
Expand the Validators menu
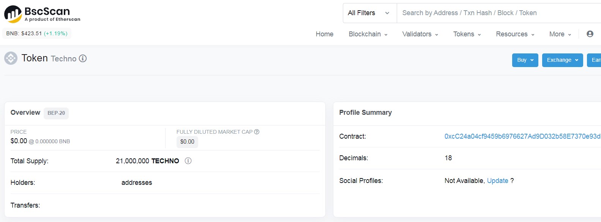(x=420, y=34)
